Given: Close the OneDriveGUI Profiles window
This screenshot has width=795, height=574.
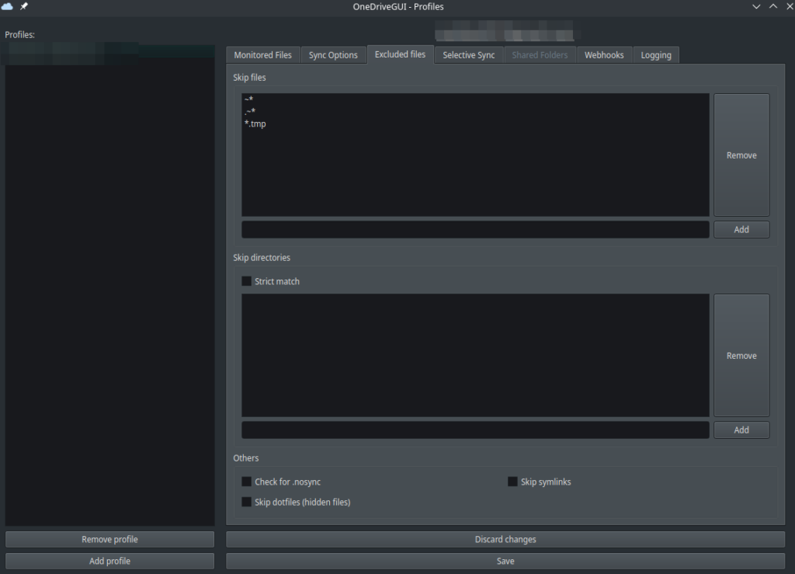Looking at the screenshot, I should (790, 6).
